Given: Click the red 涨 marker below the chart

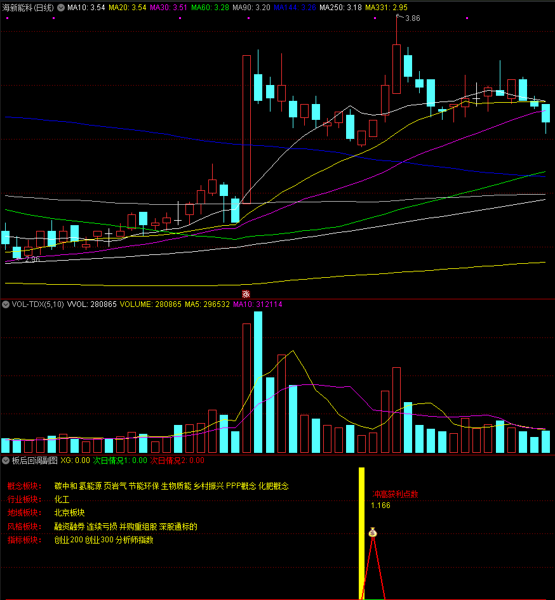Looking at the screenshot, I should click(246, 294).
